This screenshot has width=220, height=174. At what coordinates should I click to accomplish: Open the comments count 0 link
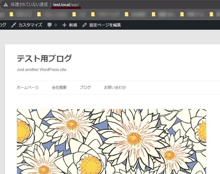[55, 25]
